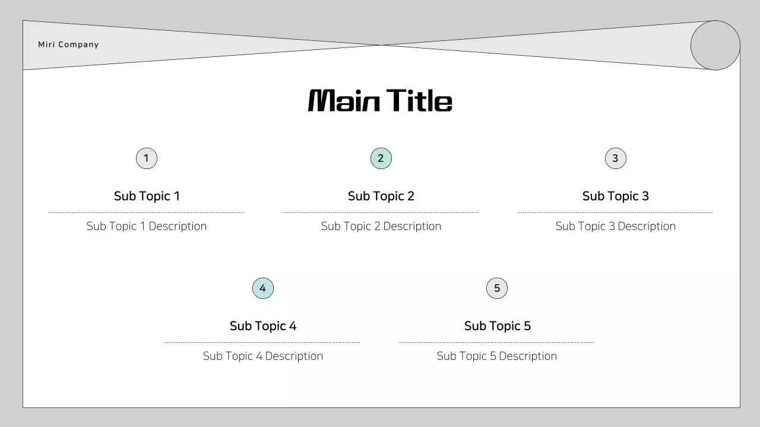Select the teal number 4 circle
760x427 pixels.
click(263, 289)
